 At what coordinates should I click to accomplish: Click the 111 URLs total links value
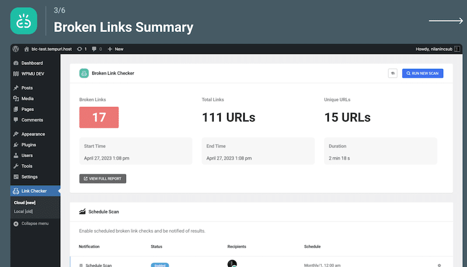pos(228,117)
